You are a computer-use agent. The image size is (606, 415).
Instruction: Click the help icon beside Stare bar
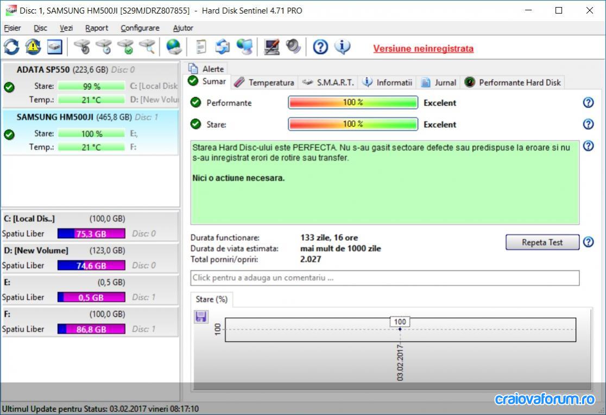[x=588, y=124]
